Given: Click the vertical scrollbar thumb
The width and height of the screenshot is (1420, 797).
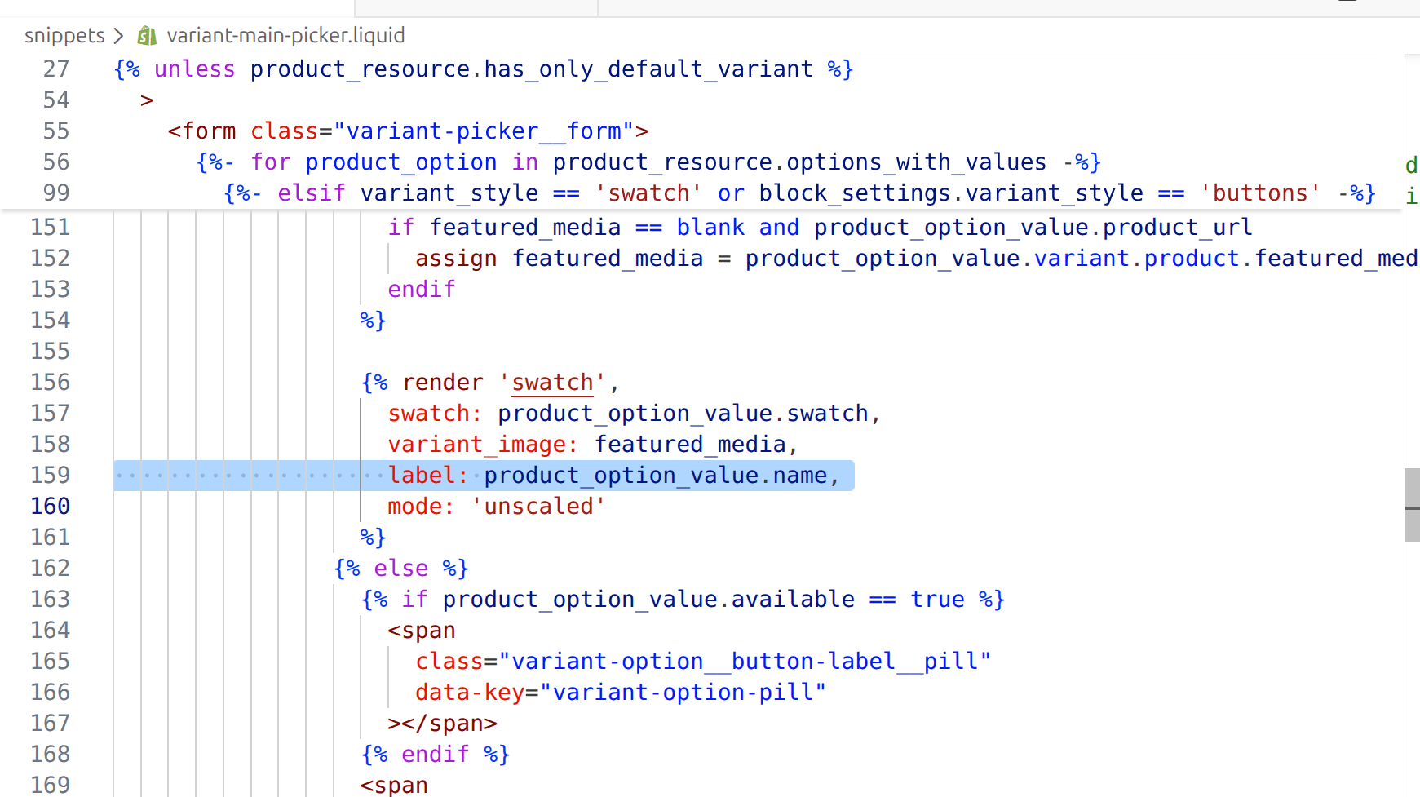Looking at the screenshot, I should [1412, 505].
